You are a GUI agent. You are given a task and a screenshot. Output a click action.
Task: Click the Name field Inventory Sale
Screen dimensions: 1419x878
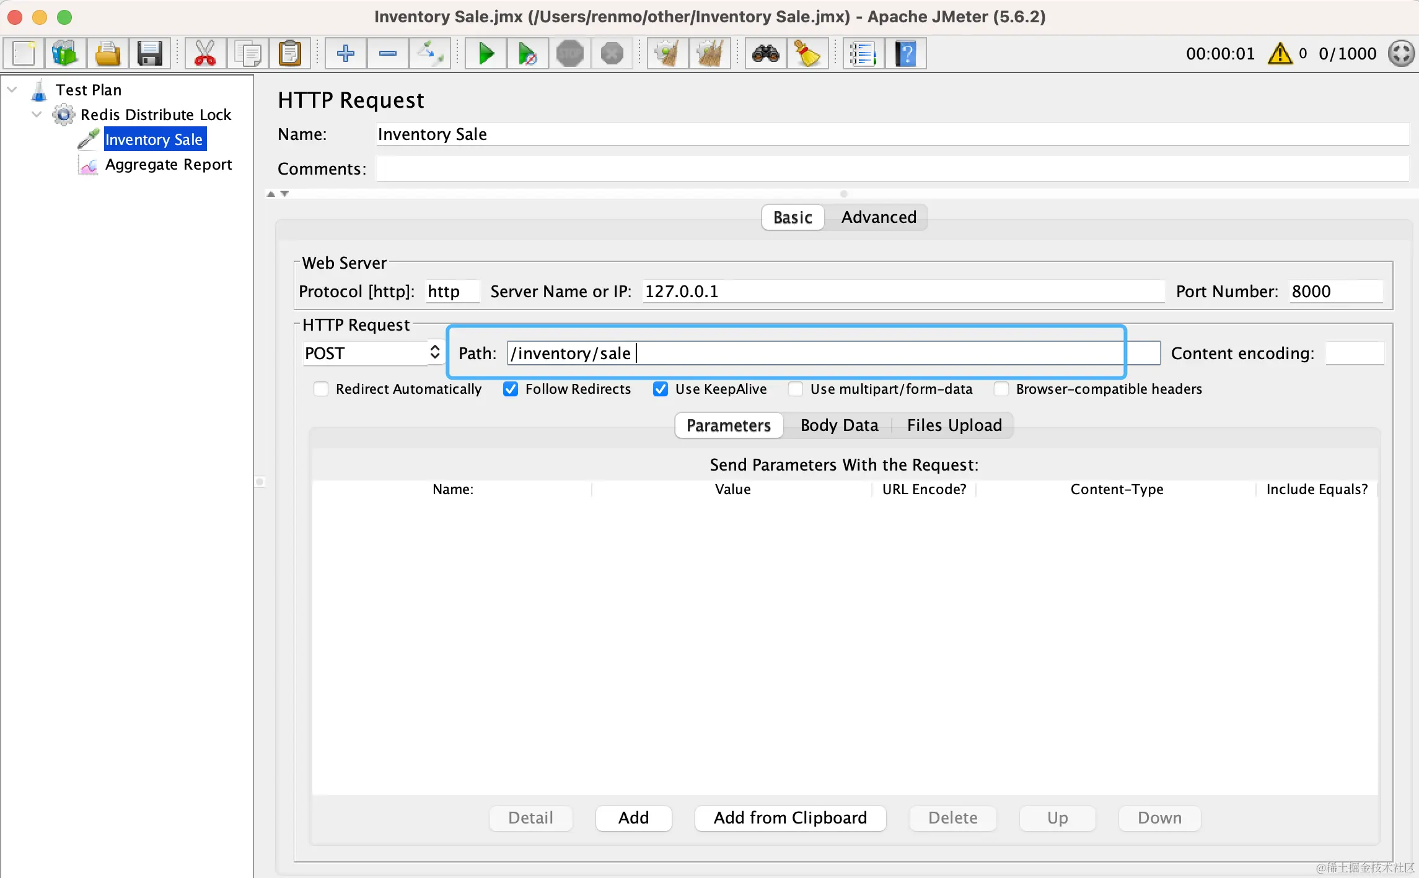click(892, 134)
